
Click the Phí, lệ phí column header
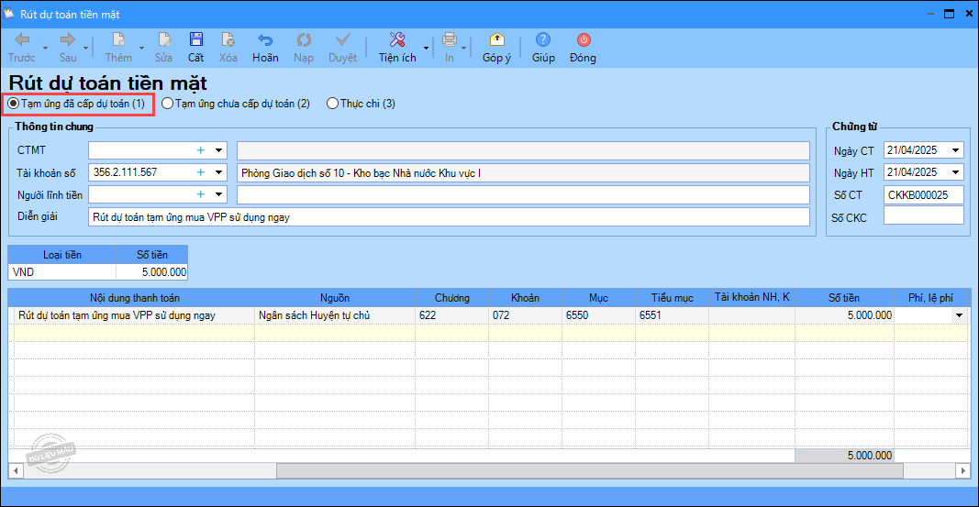pos(930,298)
